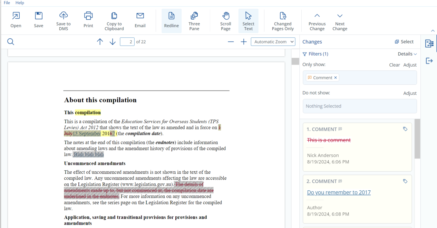Click tag icon on comment 2

pyautogui.click(x=405, y=181)
